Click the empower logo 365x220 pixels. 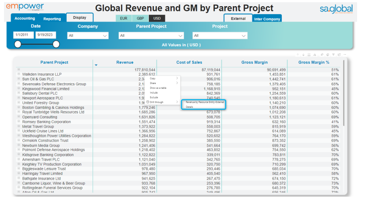pos(25,7)
